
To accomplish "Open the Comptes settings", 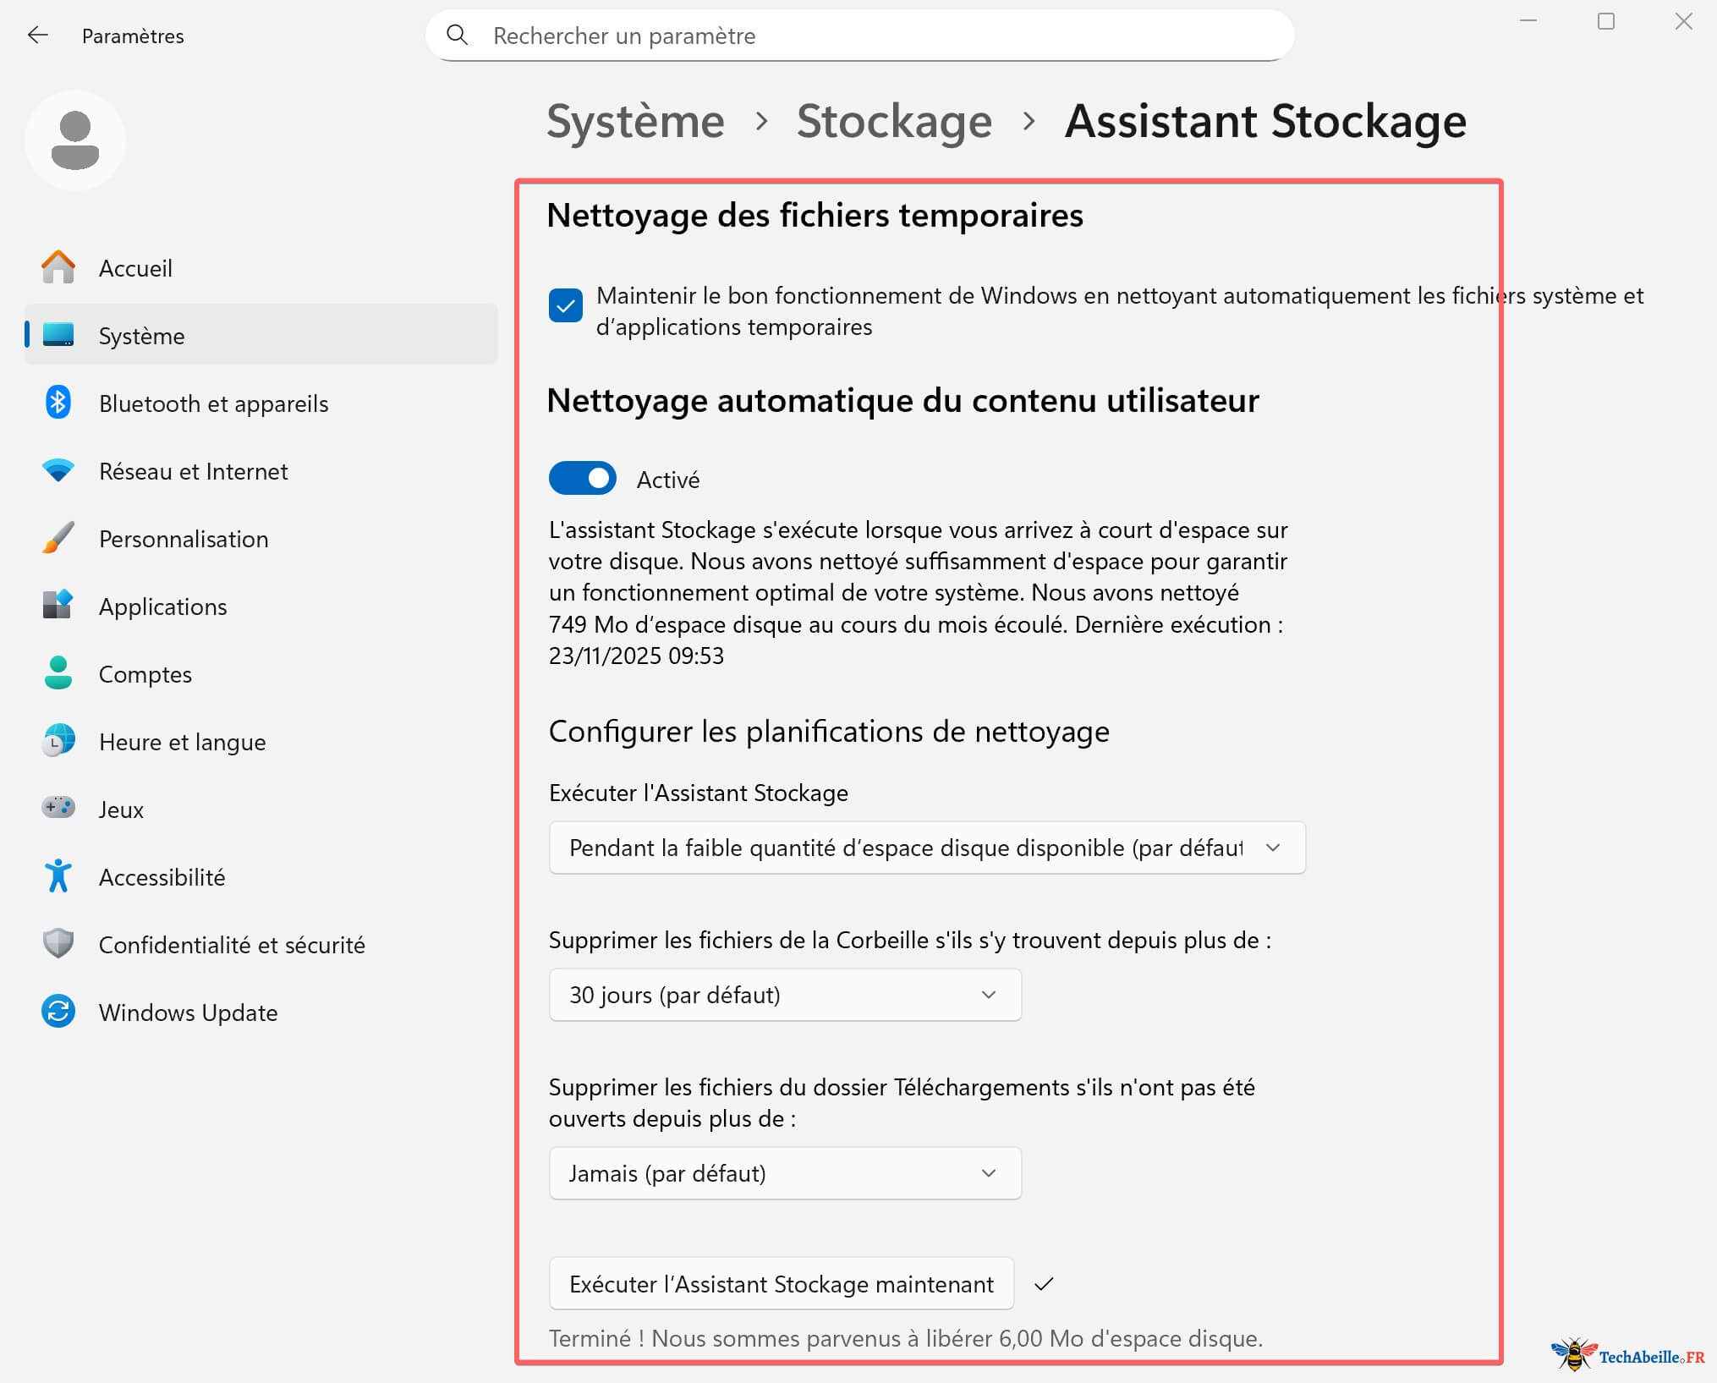I will (145, 674).
